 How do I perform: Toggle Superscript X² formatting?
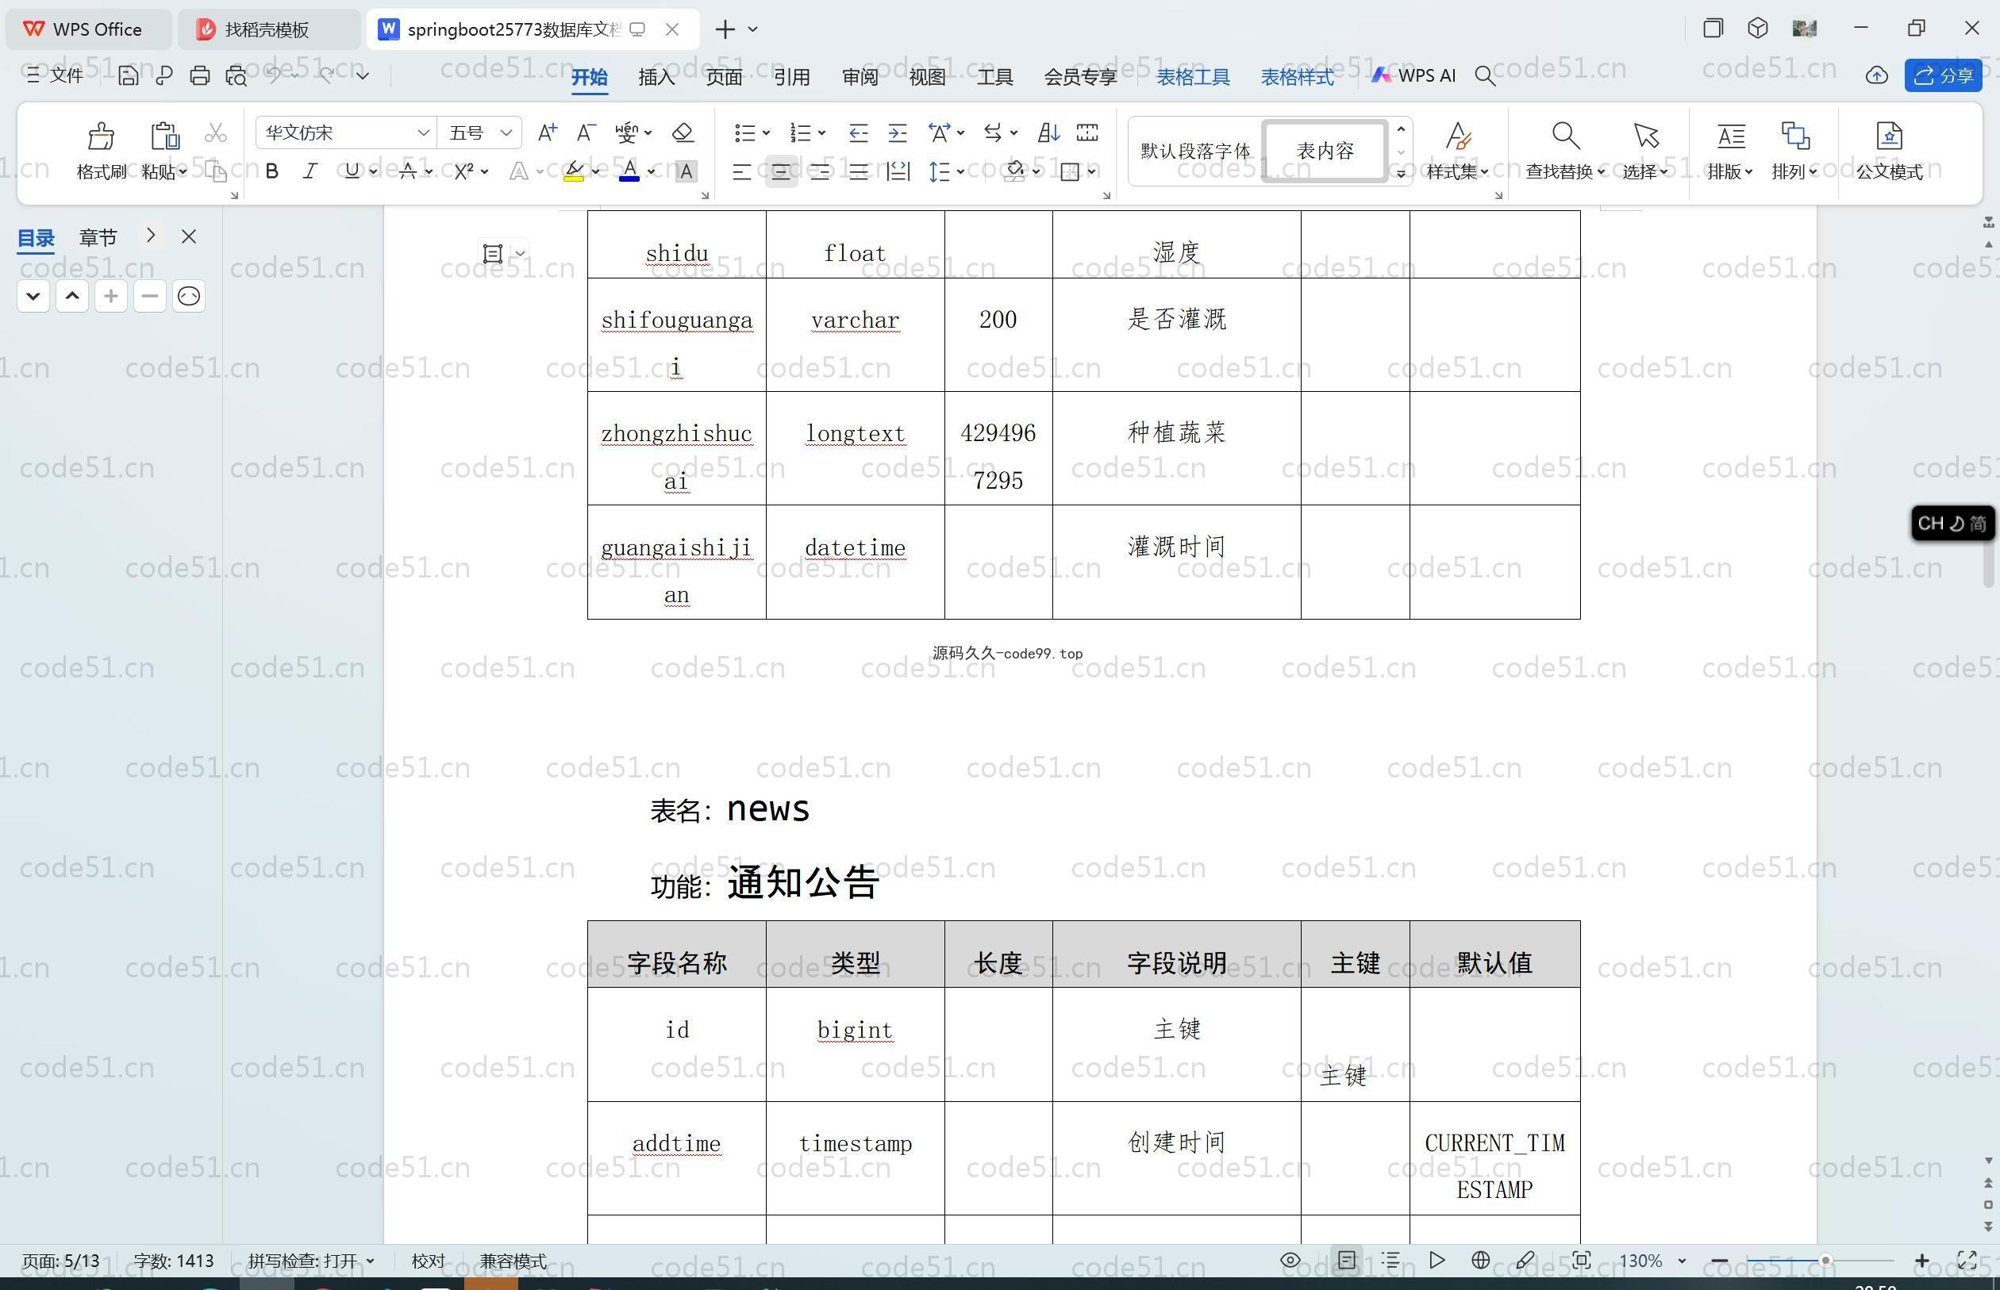(x=463, y=171)
